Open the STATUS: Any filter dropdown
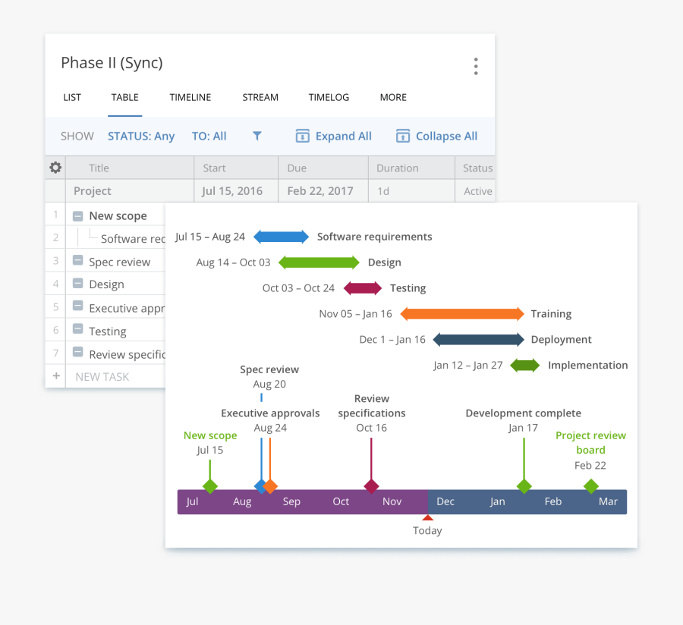 (x=141, y=136)
